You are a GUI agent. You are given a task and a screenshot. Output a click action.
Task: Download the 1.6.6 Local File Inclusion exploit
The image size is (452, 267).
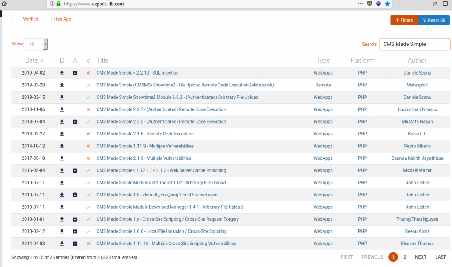coord(62,232)
